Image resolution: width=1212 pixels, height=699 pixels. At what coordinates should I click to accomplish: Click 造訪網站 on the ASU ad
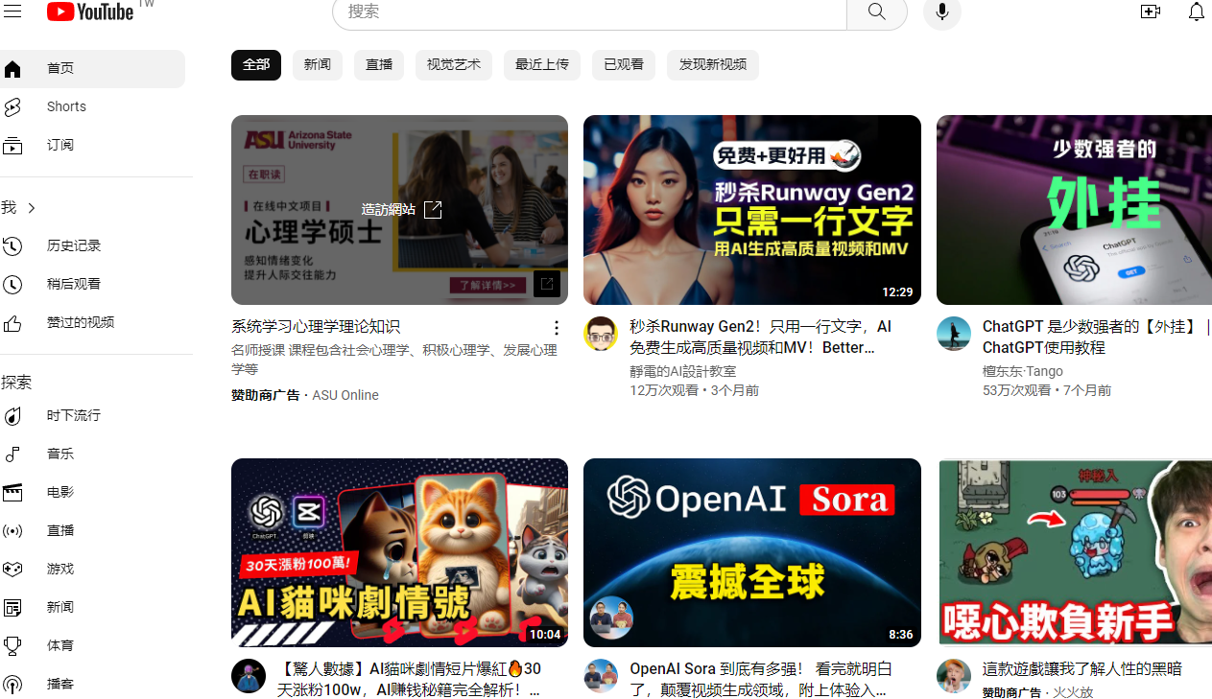(401, 210)
